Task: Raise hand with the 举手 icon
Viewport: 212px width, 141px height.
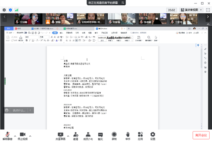Action: pos(128,136)
